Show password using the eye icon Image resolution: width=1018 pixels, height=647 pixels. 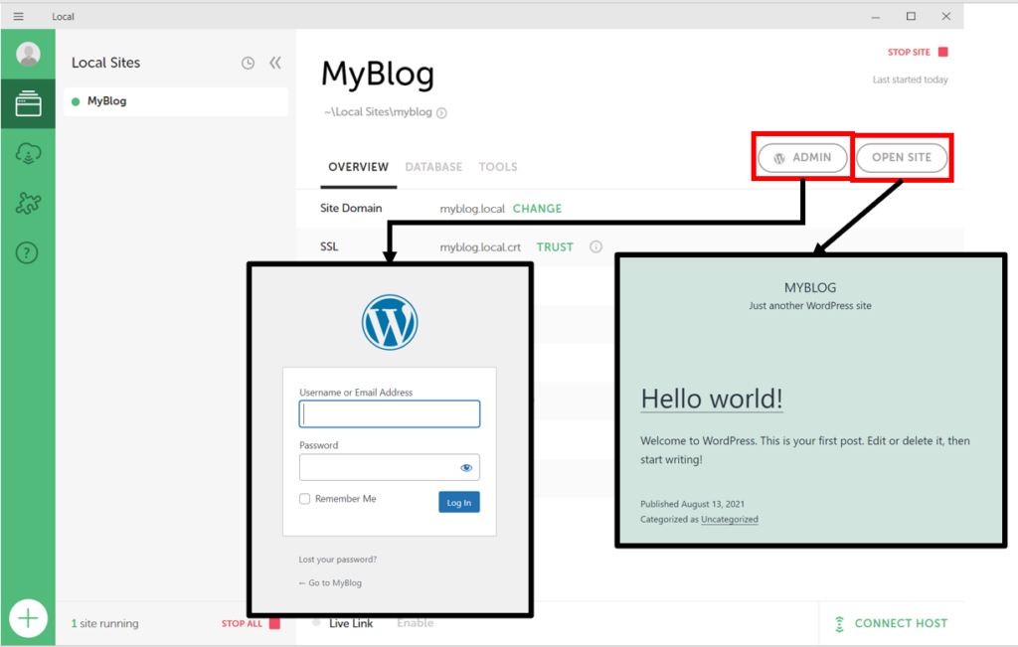point(466,468)
